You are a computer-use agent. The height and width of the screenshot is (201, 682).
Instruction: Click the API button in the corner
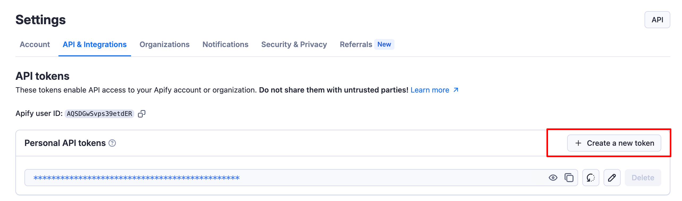pyautogui.click(x=657, y=19)
